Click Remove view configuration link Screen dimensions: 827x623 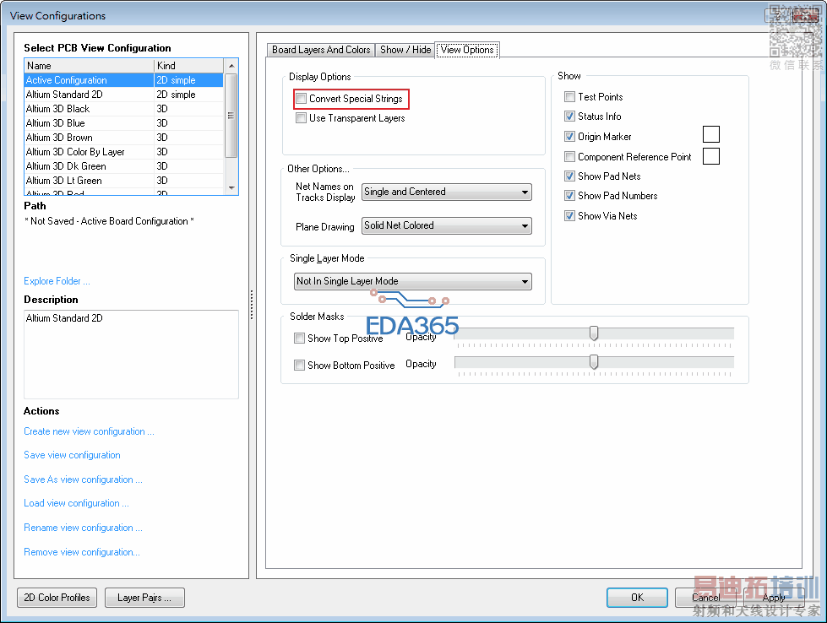coord(82,552)
